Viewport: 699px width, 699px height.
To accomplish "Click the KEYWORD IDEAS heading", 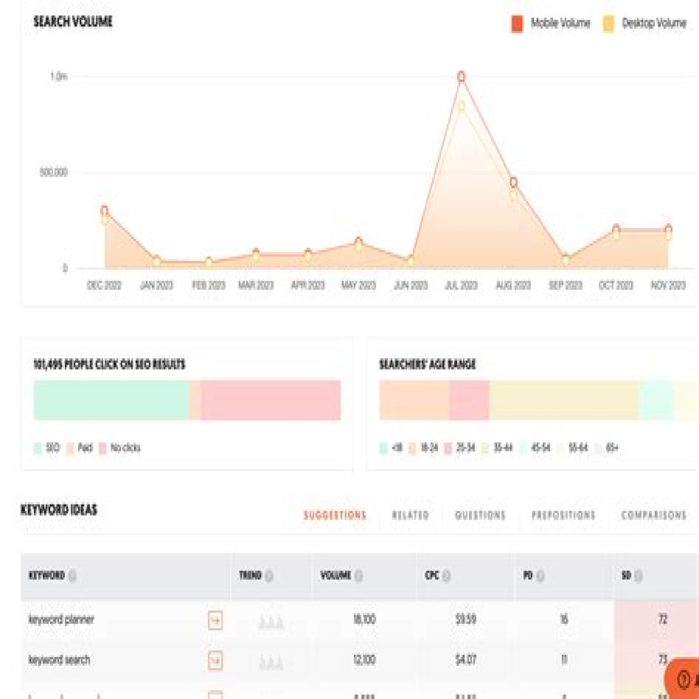I will click(59, 510).
